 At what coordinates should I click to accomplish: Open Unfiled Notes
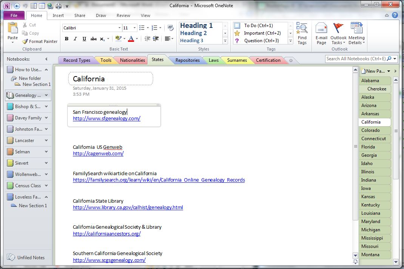tap(26, 257)
